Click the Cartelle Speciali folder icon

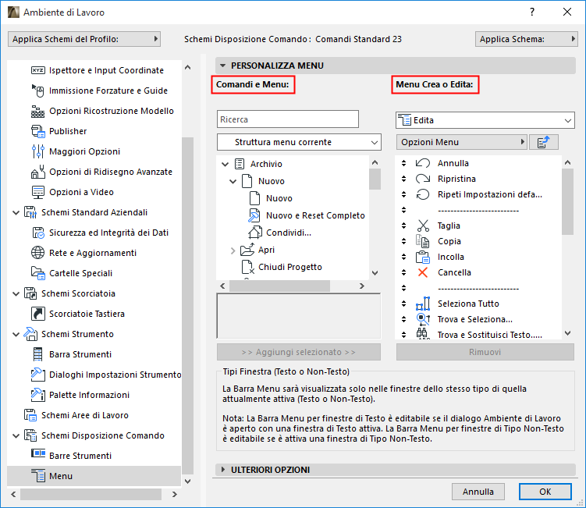coord(37,273)
